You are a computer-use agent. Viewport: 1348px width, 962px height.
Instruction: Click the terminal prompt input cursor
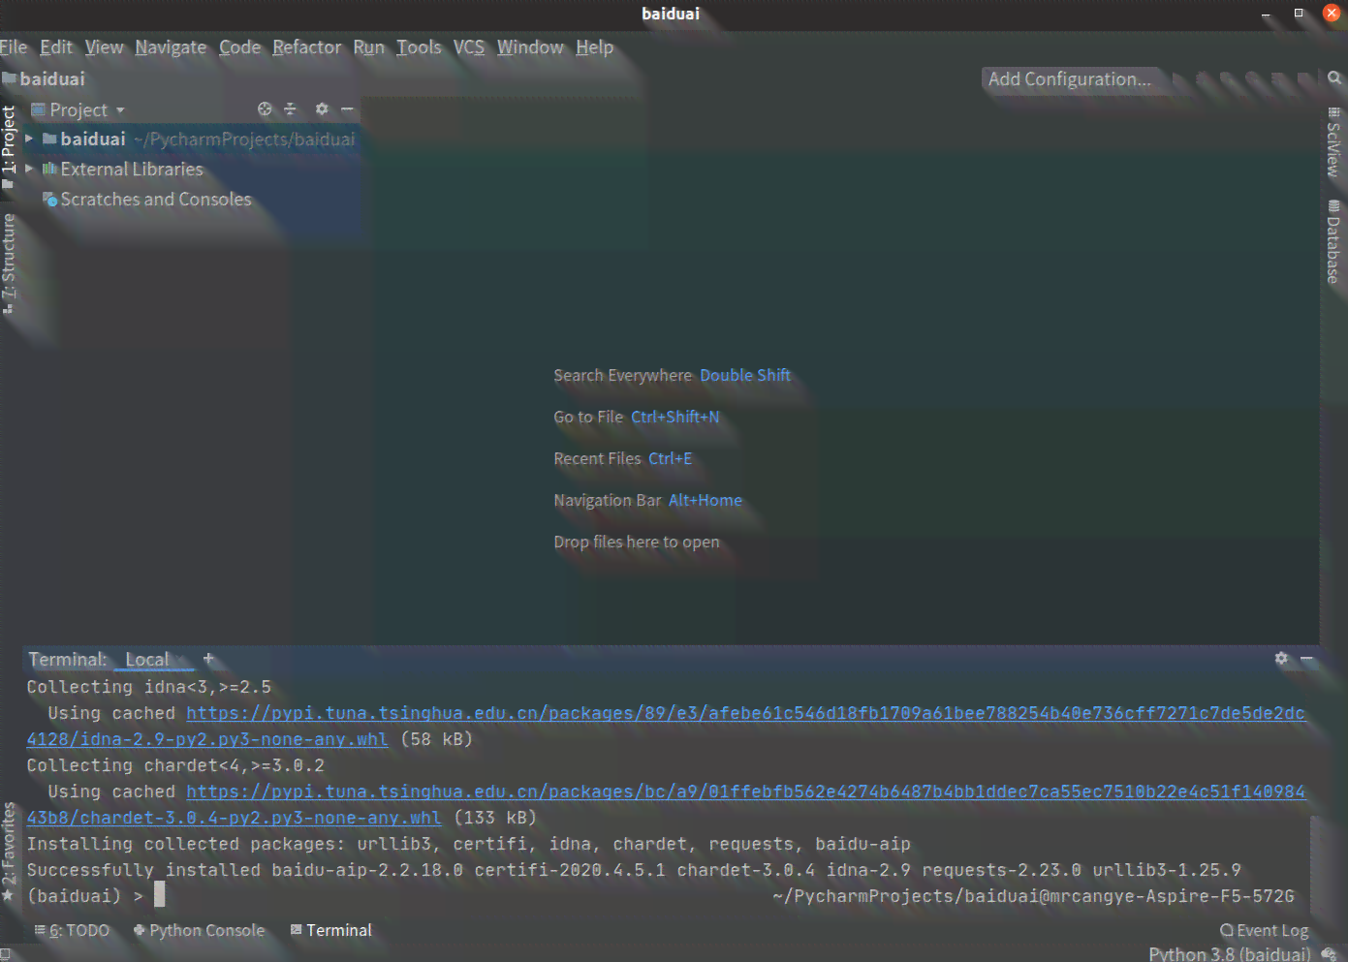[160, 895]
